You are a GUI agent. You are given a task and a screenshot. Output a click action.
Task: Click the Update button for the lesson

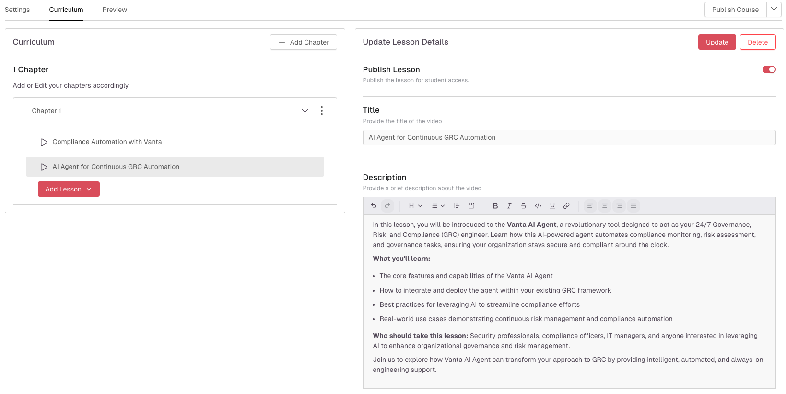716,42
